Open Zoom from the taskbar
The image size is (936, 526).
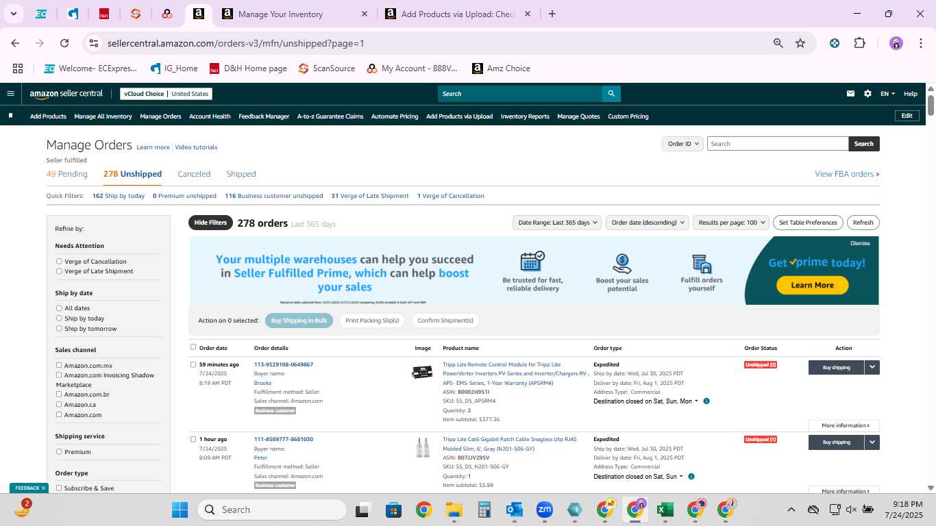545,510
